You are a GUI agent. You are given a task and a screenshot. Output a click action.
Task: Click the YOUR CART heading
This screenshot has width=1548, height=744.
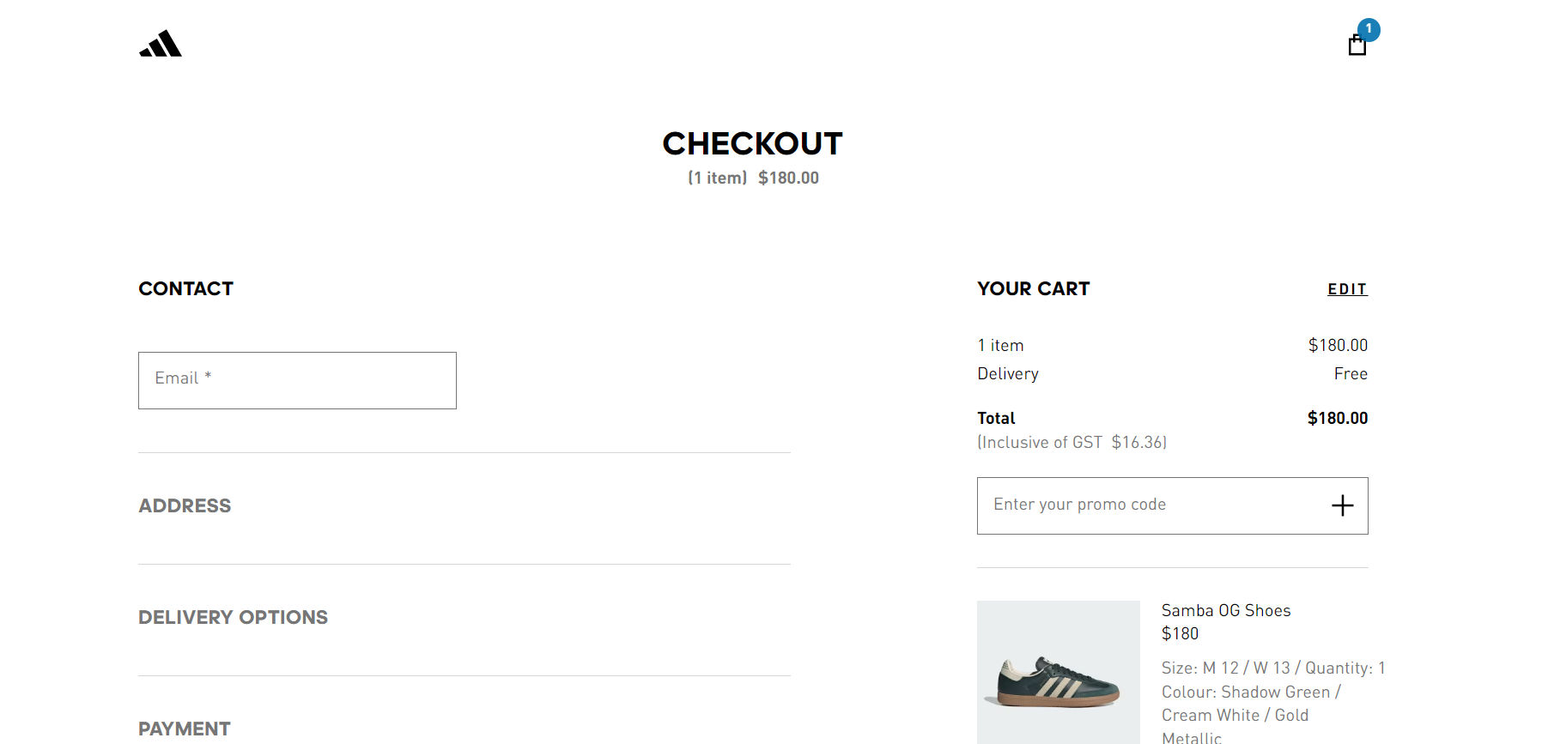[x=1033, y=289]
